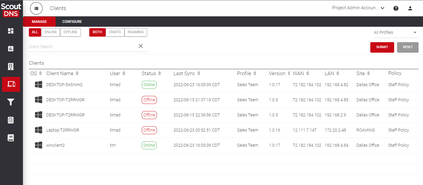The width and height of the screenshot is (423, 185).
Task: Sort by LAN column arrows
Action: [x=338, y=73]
